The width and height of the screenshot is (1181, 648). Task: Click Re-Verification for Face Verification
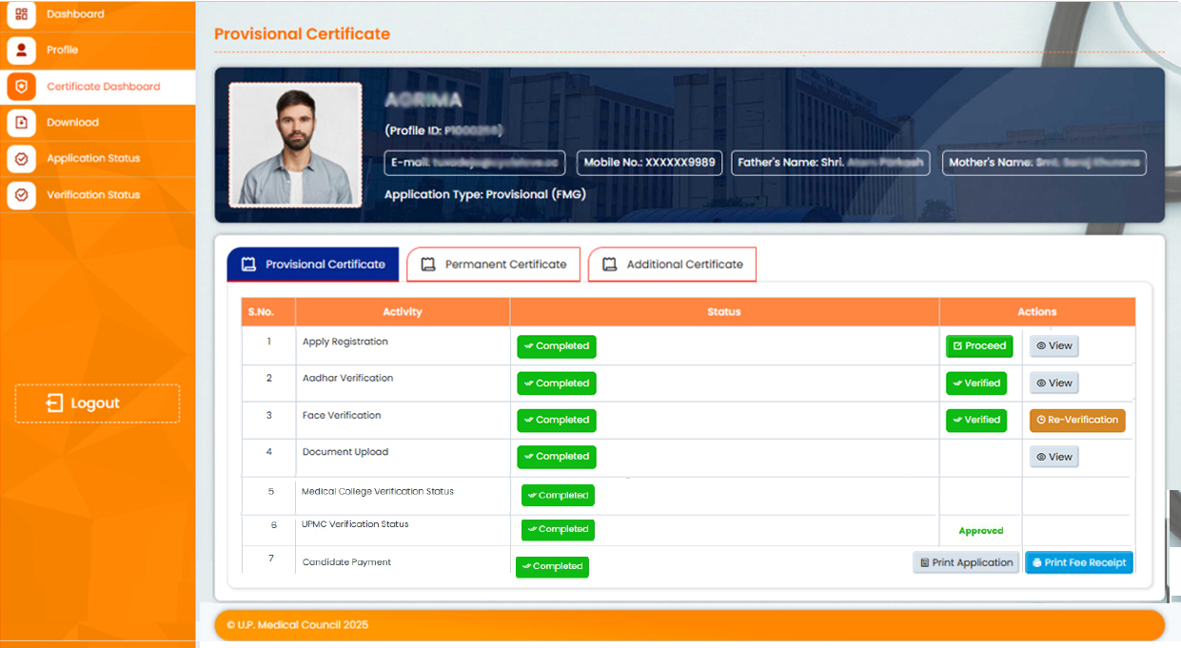(x=1076, y=420)
